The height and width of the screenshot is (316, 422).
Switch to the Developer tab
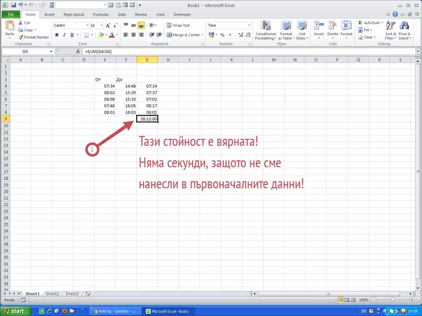[x=182, y=14]
